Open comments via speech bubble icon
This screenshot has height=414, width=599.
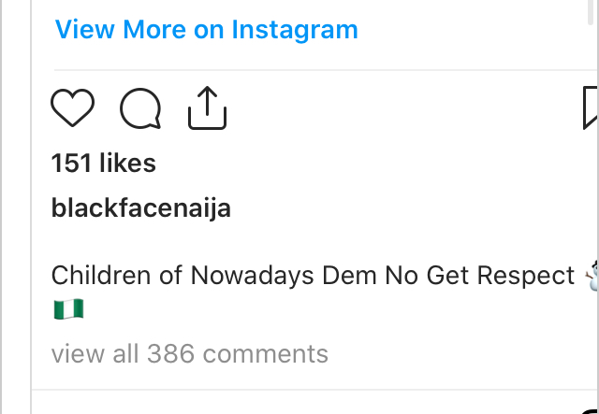(140, 108)
